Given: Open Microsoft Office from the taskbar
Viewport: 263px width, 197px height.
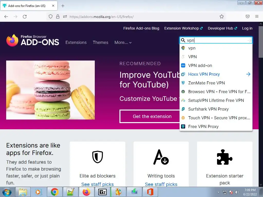Looking at the screenshot, I should click(150, 192).
